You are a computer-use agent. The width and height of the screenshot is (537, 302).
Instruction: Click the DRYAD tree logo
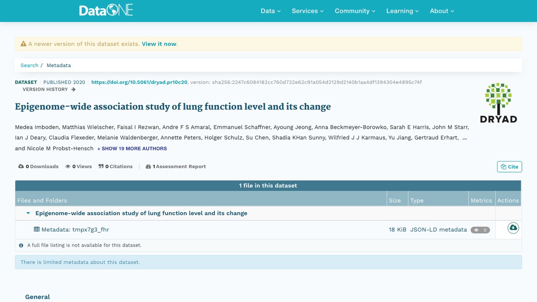[x=498, y=103]
